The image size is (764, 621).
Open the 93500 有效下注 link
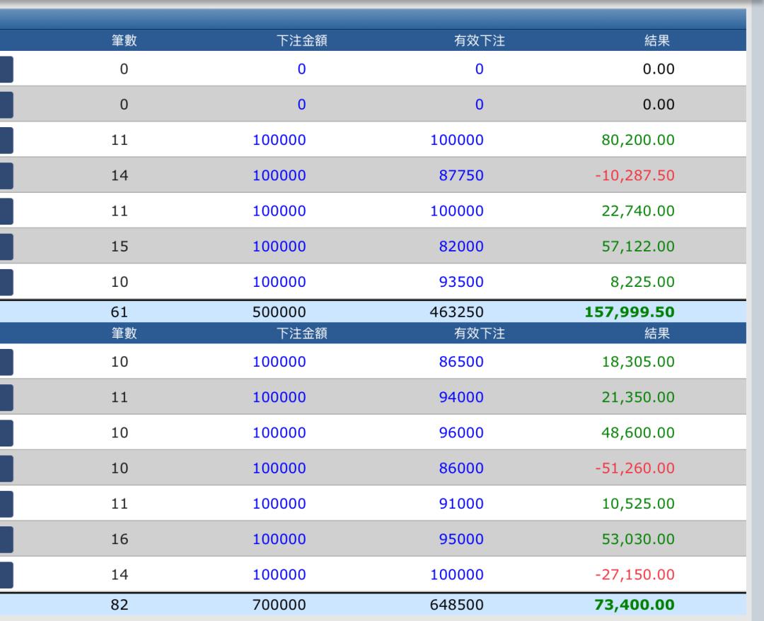[x=461, y=282]
